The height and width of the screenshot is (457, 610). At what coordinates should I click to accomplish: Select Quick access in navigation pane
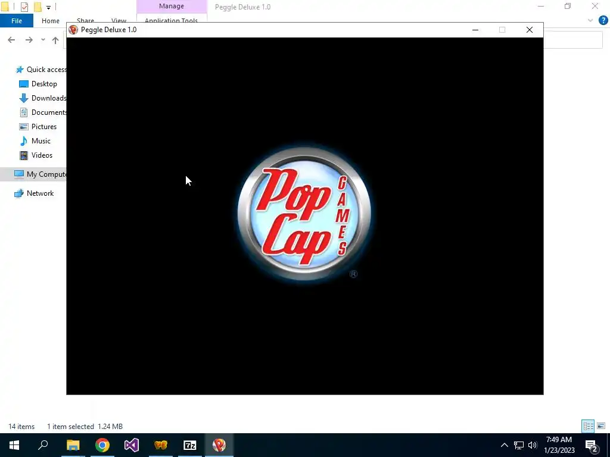(41, 70)
